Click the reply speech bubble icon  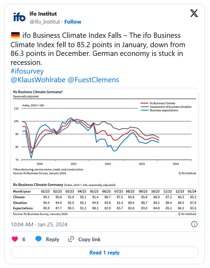38,239
